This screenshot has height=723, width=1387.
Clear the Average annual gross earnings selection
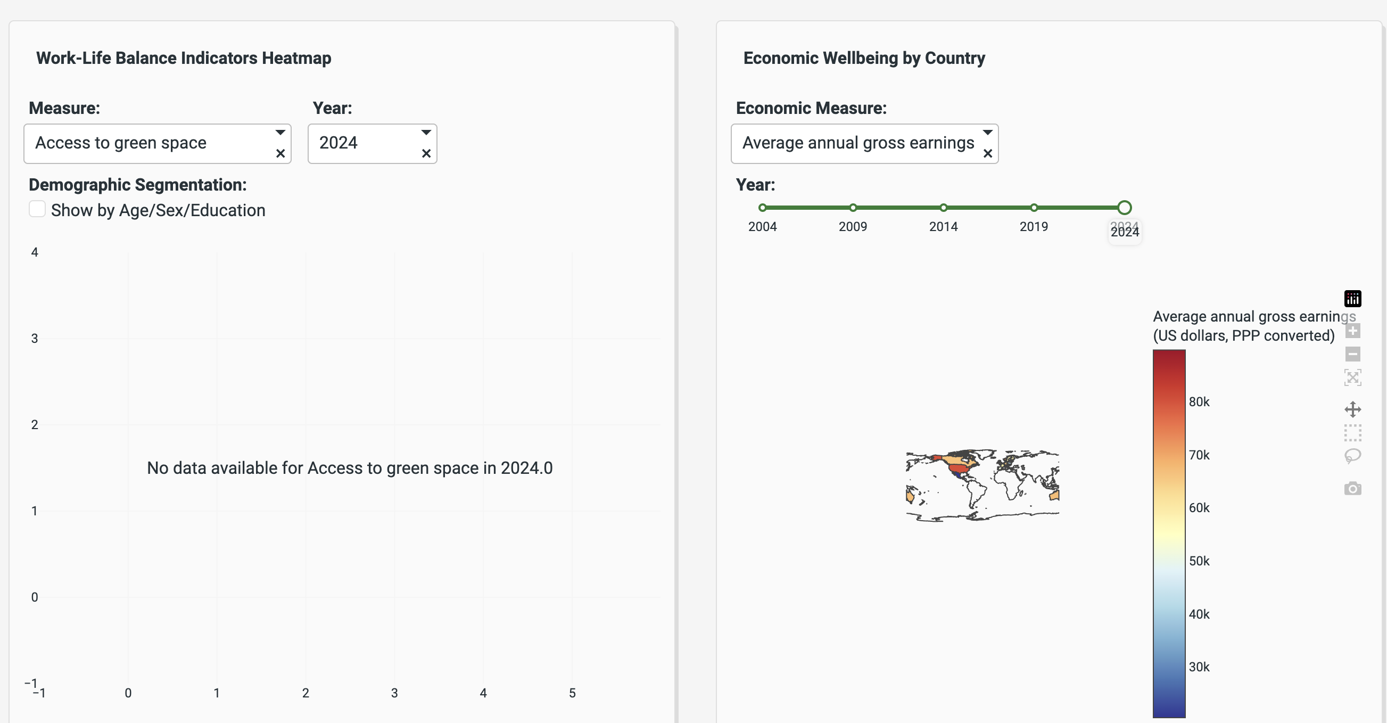[987, 153]
